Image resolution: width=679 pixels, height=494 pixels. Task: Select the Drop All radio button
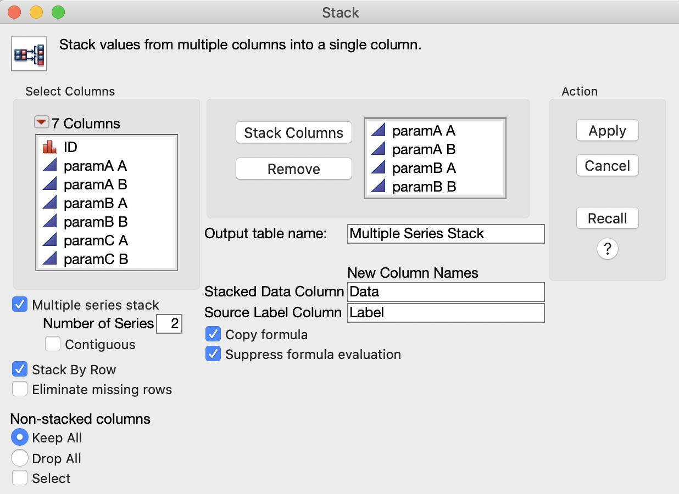(x=20, y=458)
